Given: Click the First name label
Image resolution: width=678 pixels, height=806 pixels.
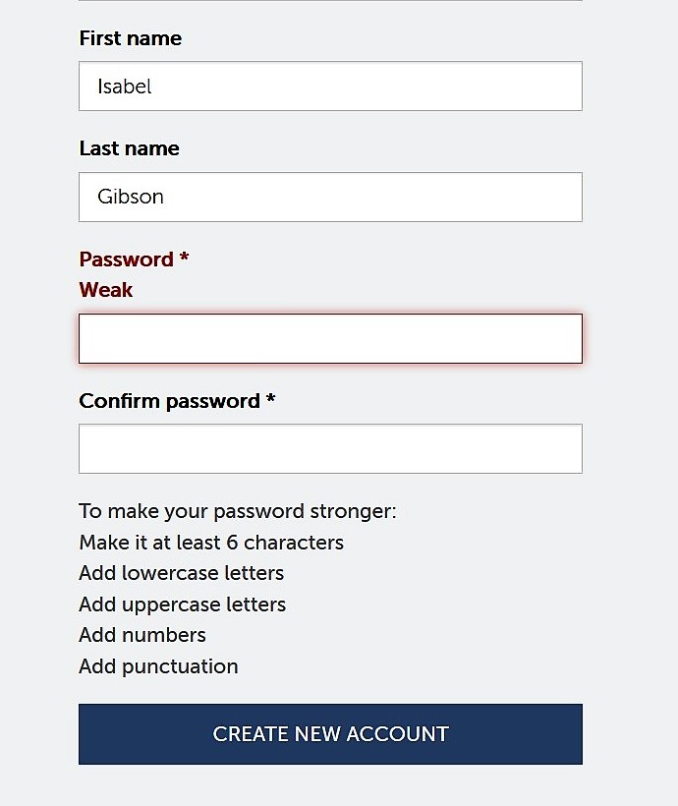Looking at the screenshot, I should click(130, 38).
